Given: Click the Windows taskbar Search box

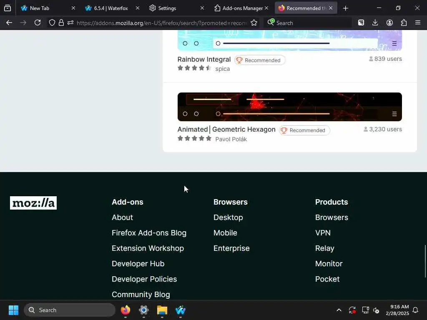Looking at the screenshot, I should 70,310.
